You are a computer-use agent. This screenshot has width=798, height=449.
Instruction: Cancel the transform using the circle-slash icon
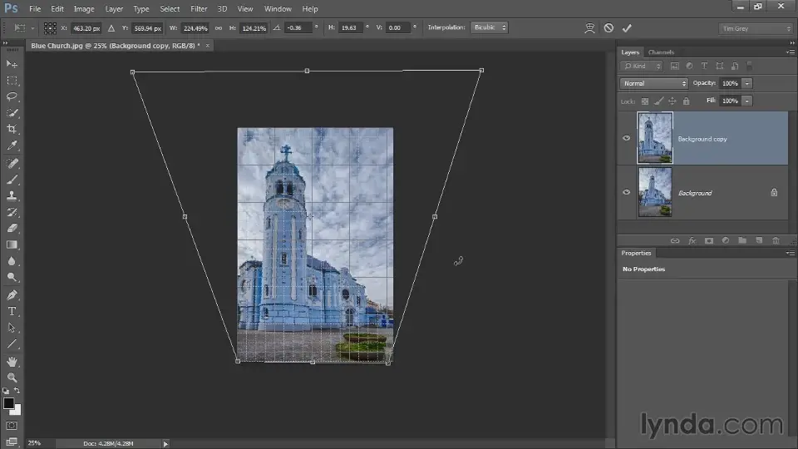pos(608,27)
